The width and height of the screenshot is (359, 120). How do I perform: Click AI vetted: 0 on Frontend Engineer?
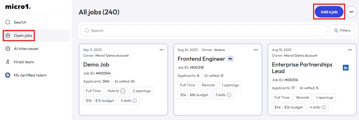[214, 76]
